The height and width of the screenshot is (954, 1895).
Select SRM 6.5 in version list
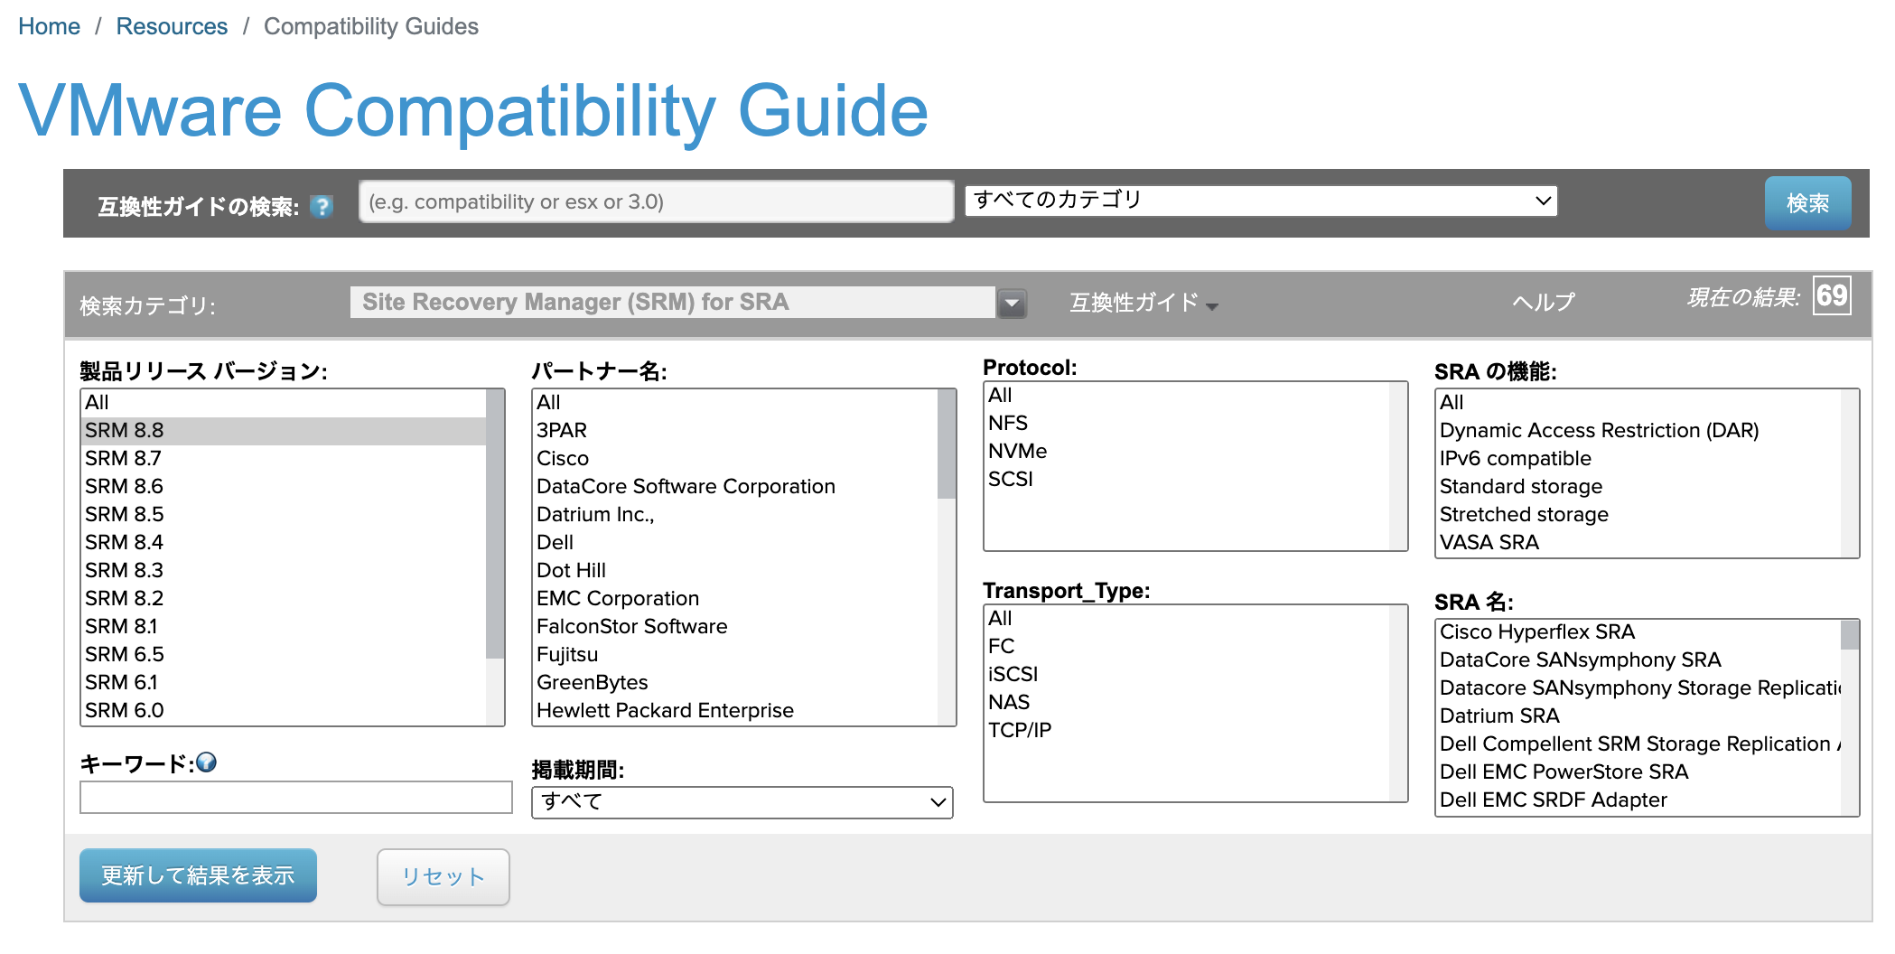click(284, 654)
